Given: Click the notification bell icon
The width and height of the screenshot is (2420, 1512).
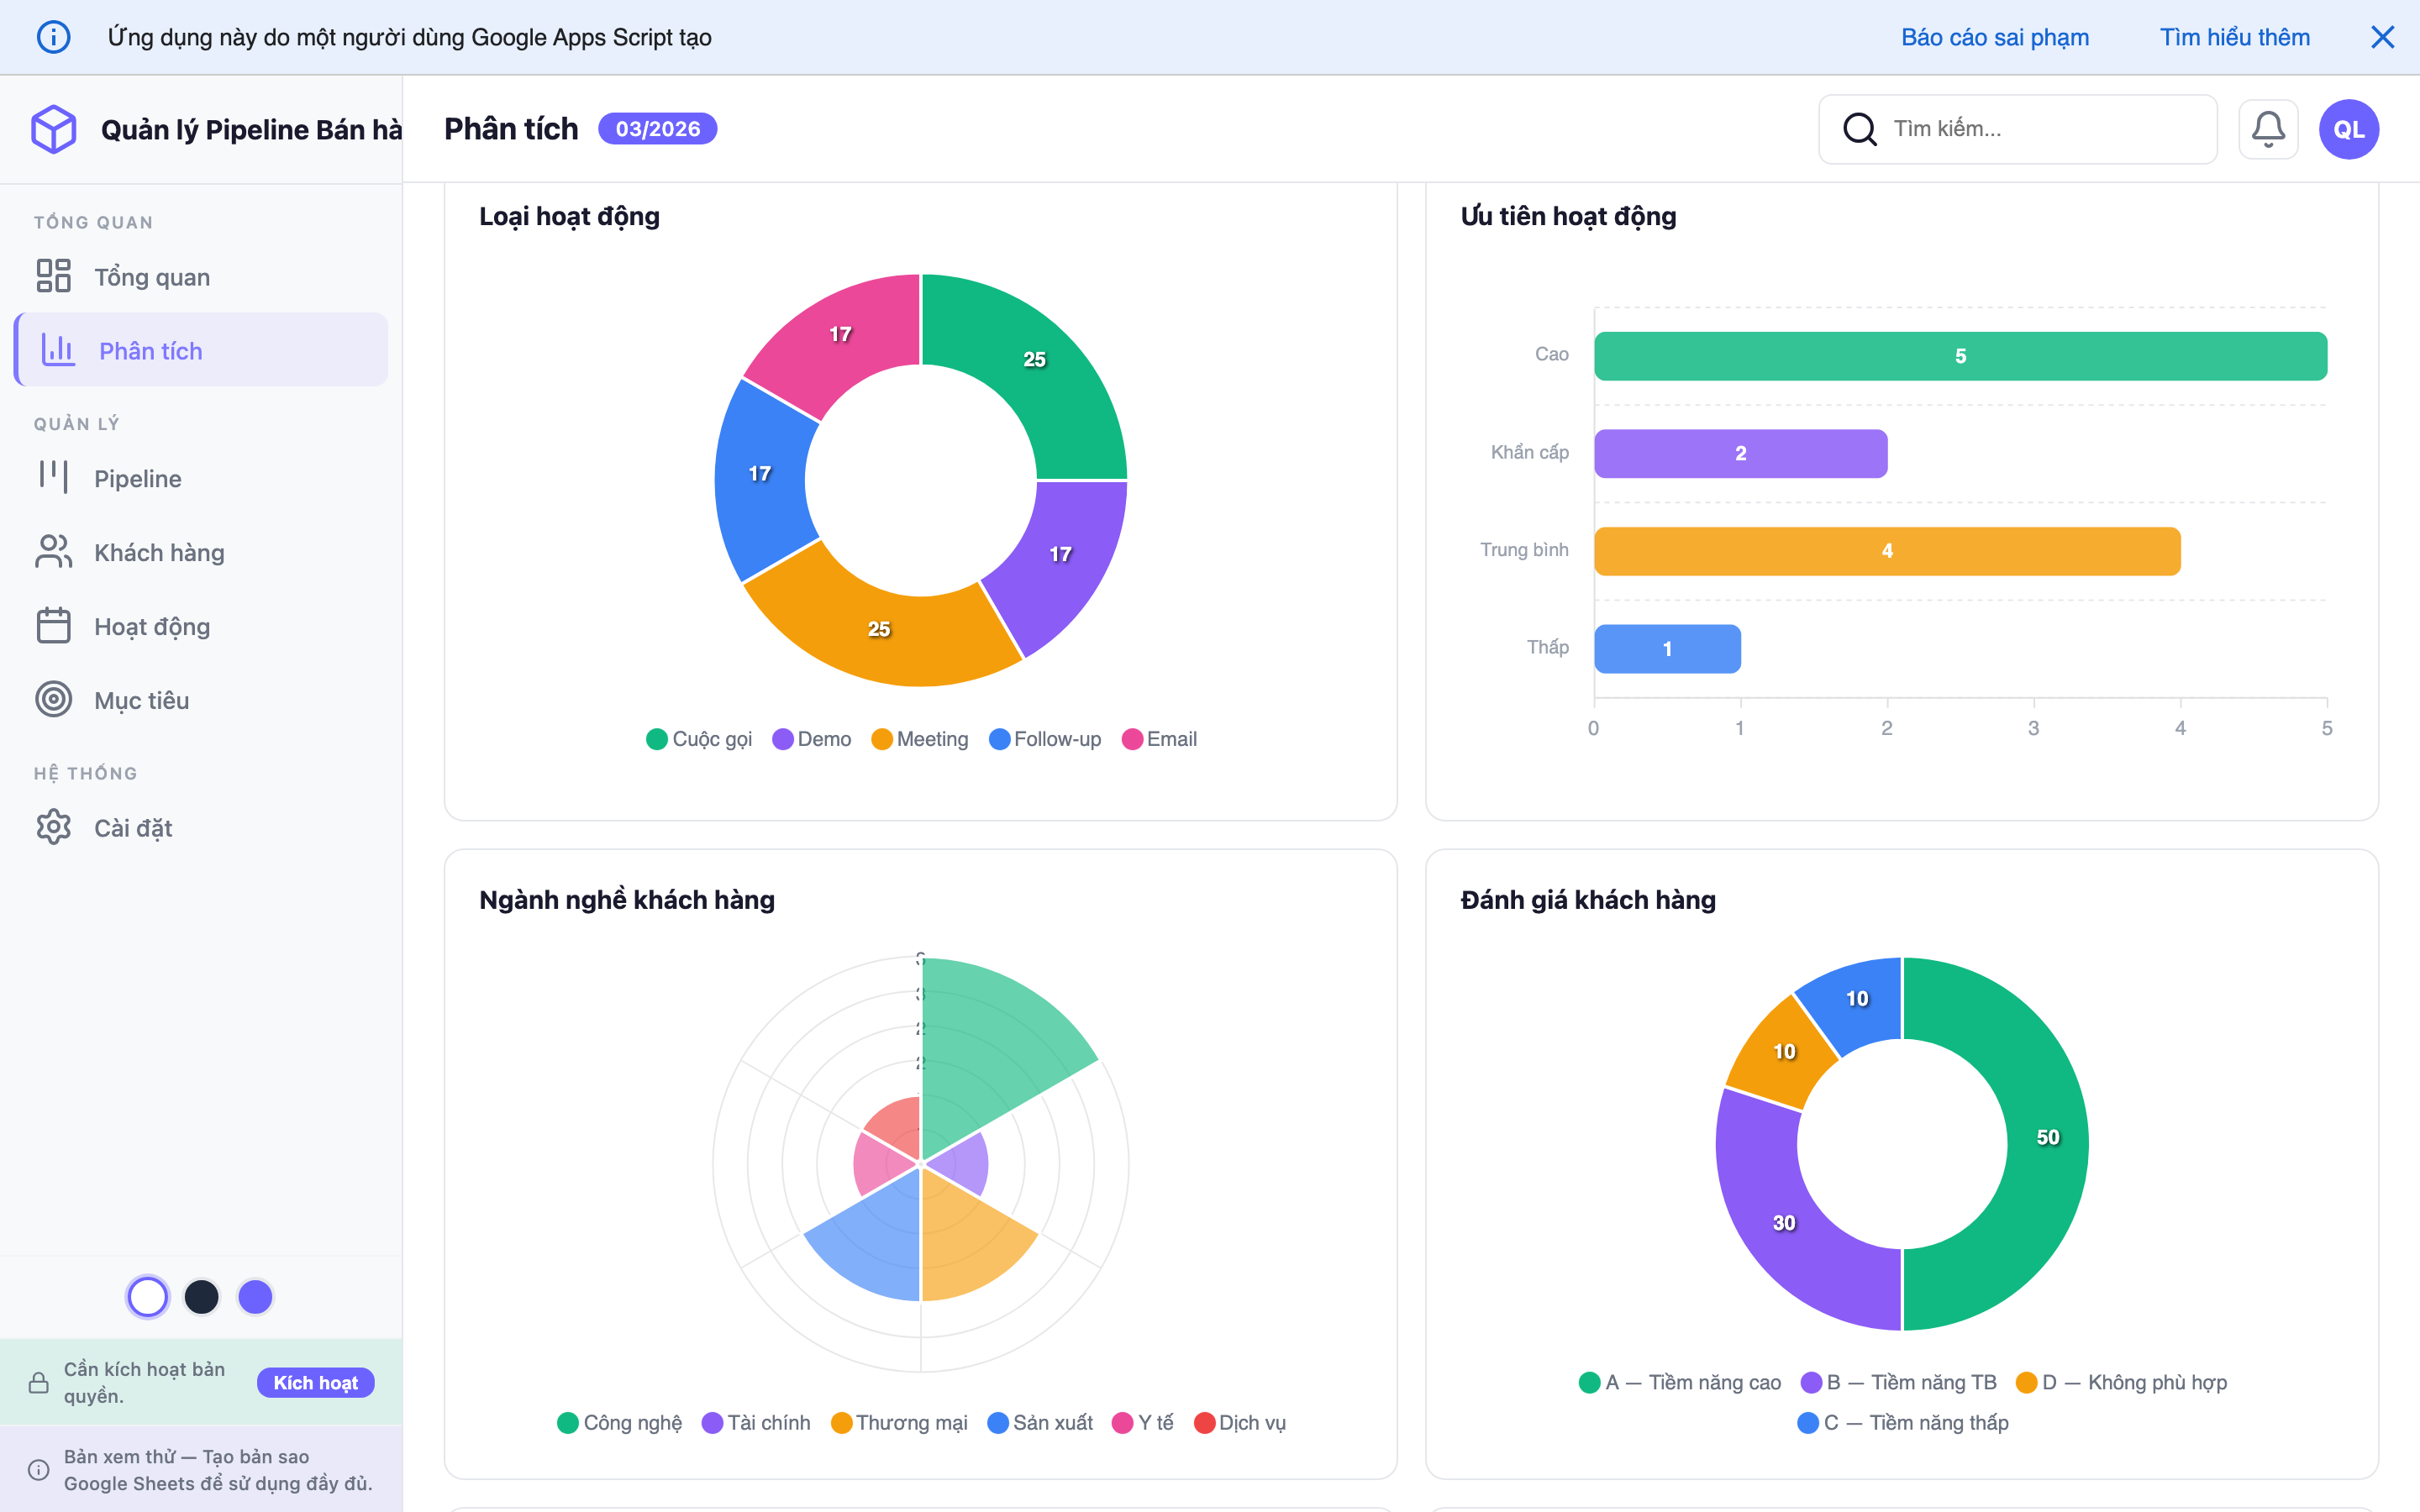Looking at the screenshot, I should [x=2267, y=129].
